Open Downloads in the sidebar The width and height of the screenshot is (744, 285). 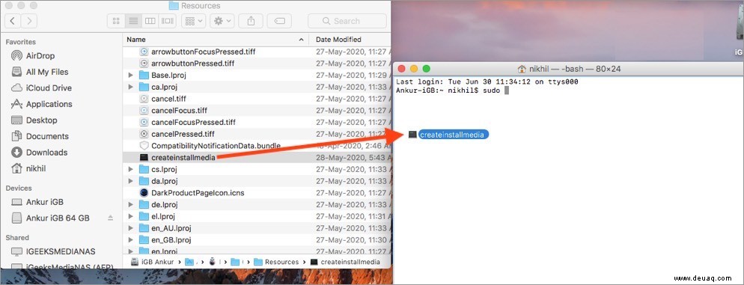click(46, 152)
